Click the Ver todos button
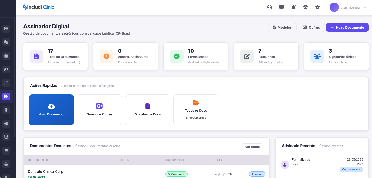This screenshot has width=372, height=178. tap(252, 147)
